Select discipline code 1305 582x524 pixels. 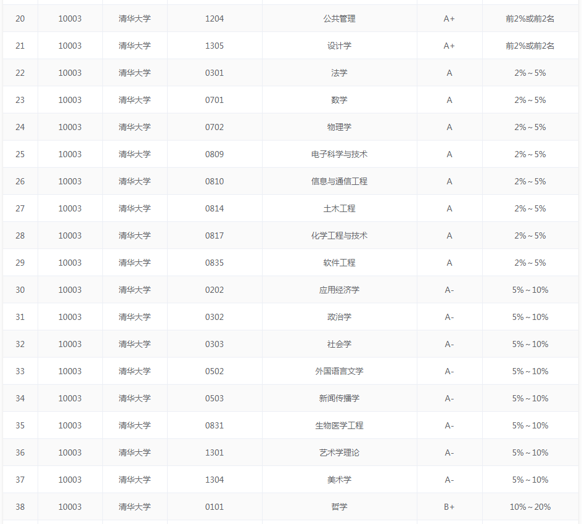click(215, 46)
